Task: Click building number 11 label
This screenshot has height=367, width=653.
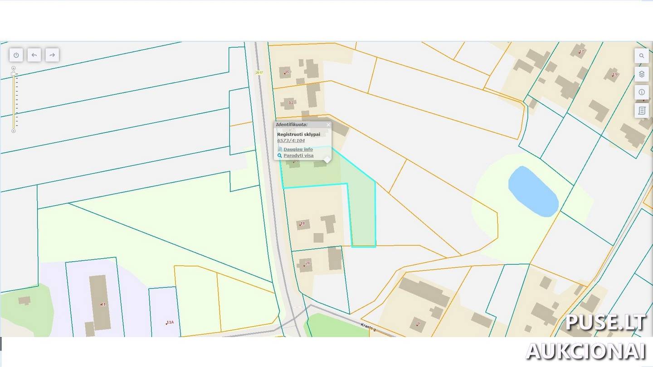Action: [103, 304]
